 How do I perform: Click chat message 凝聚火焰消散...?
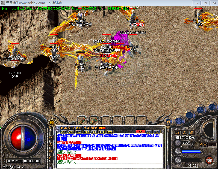click(x=69, y=155)
